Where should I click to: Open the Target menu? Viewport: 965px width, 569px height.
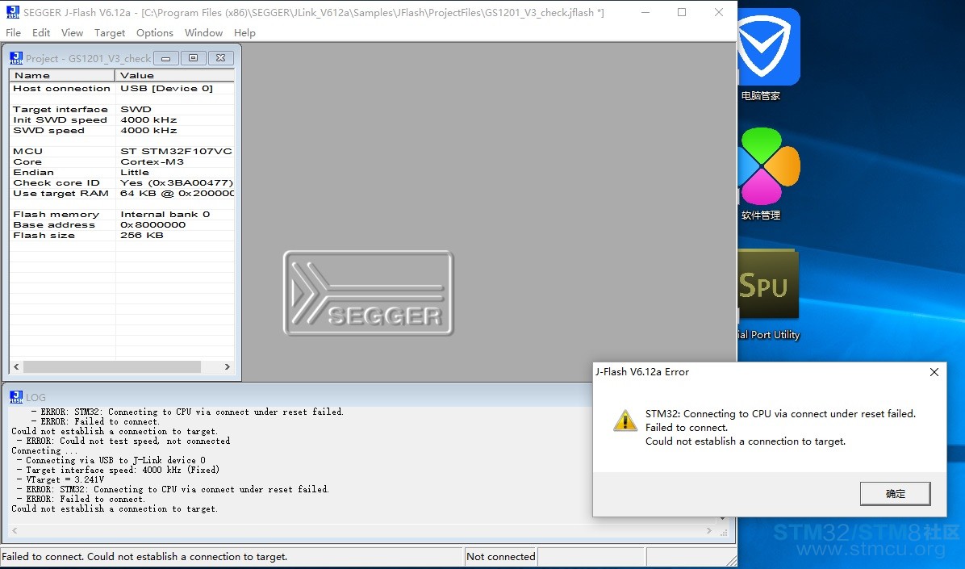coord(110,32)
